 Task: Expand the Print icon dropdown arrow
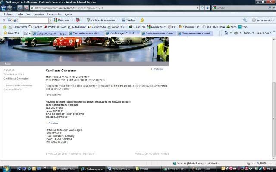(240, 33)
